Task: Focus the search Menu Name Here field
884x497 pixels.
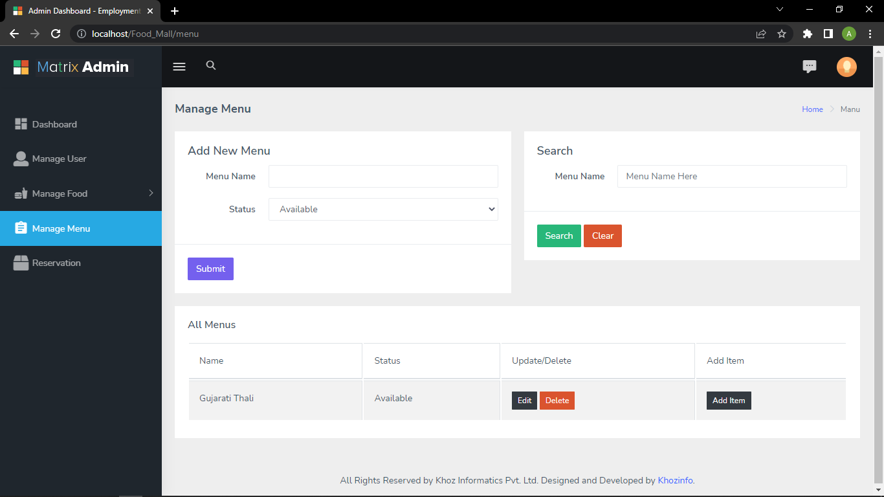Action: tap(732, 176)
